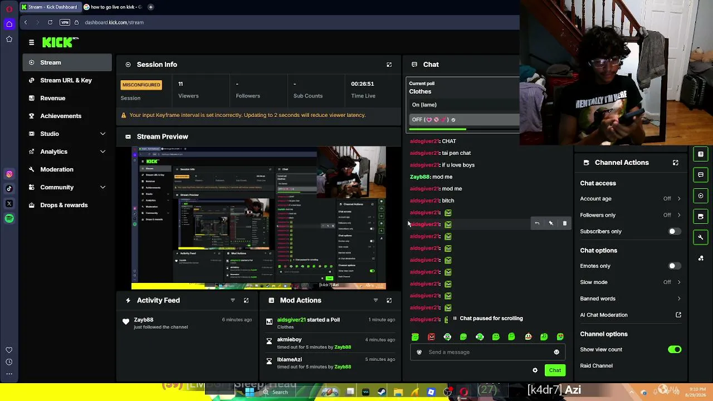Resume chat via 'Chat paused for scrolling'
The image size is (713, 401).
point(487,319)
